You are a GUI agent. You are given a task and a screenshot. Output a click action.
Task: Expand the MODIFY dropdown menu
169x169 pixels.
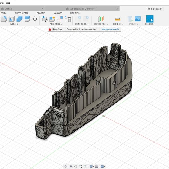tap(15, 24)
